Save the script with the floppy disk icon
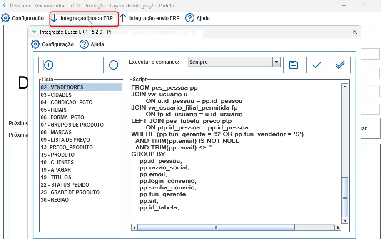The image size is (381, 239). coord(294,65)
